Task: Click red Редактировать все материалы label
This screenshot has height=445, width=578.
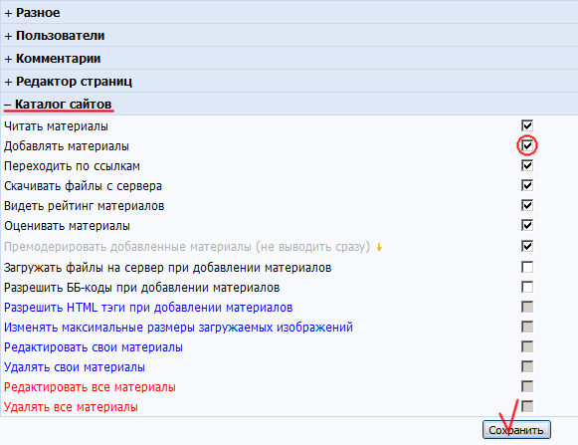Action: [90, 387]
